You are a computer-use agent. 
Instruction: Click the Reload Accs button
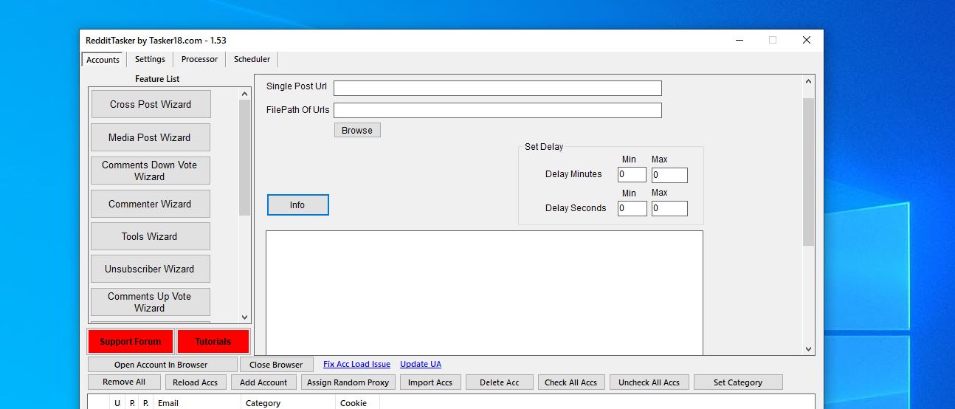click(196, 382)
